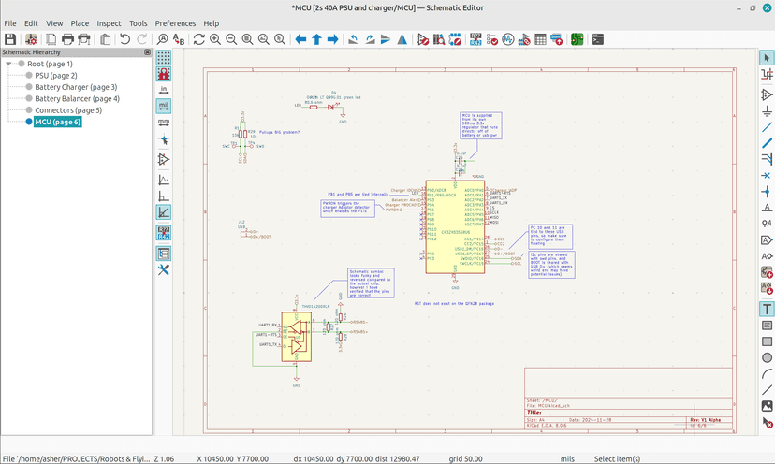Screen dimensions: 775x464
Task: Select the Draw Circle tool
Action: click(x=767, y=357)
